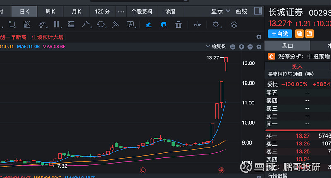
Task: Click the 7.82 low price label on chart
Action: 62,166
